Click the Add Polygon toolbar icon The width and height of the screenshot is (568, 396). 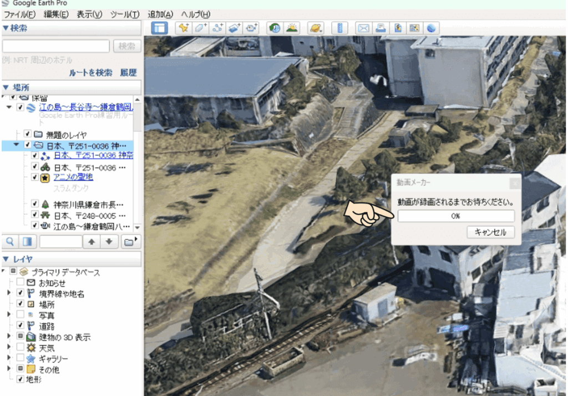200,28
